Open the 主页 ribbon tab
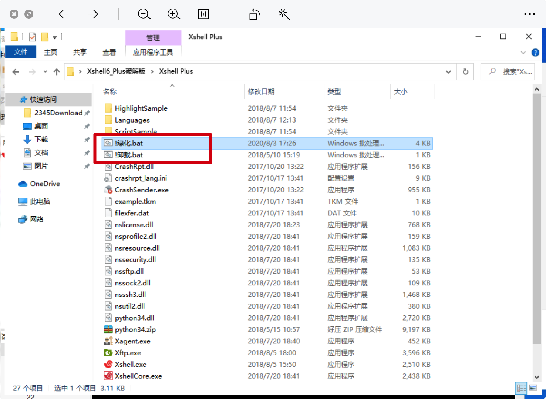546x399 pixels. [50, 52]
